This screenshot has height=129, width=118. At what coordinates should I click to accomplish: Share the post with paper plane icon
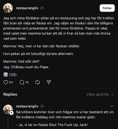[x=49, y=82]
